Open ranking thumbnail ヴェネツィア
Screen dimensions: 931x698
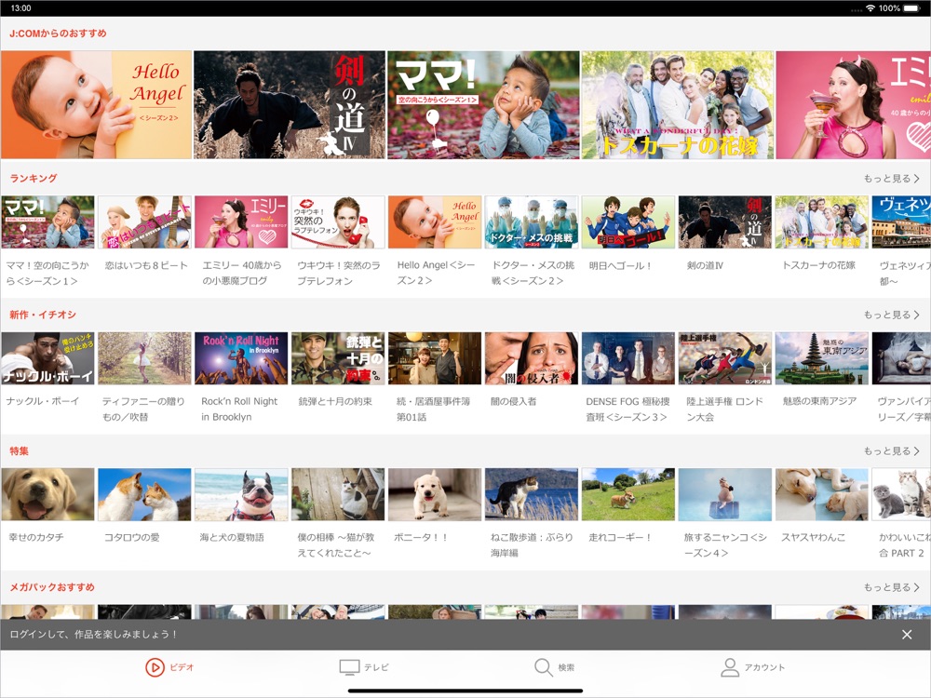901,222
